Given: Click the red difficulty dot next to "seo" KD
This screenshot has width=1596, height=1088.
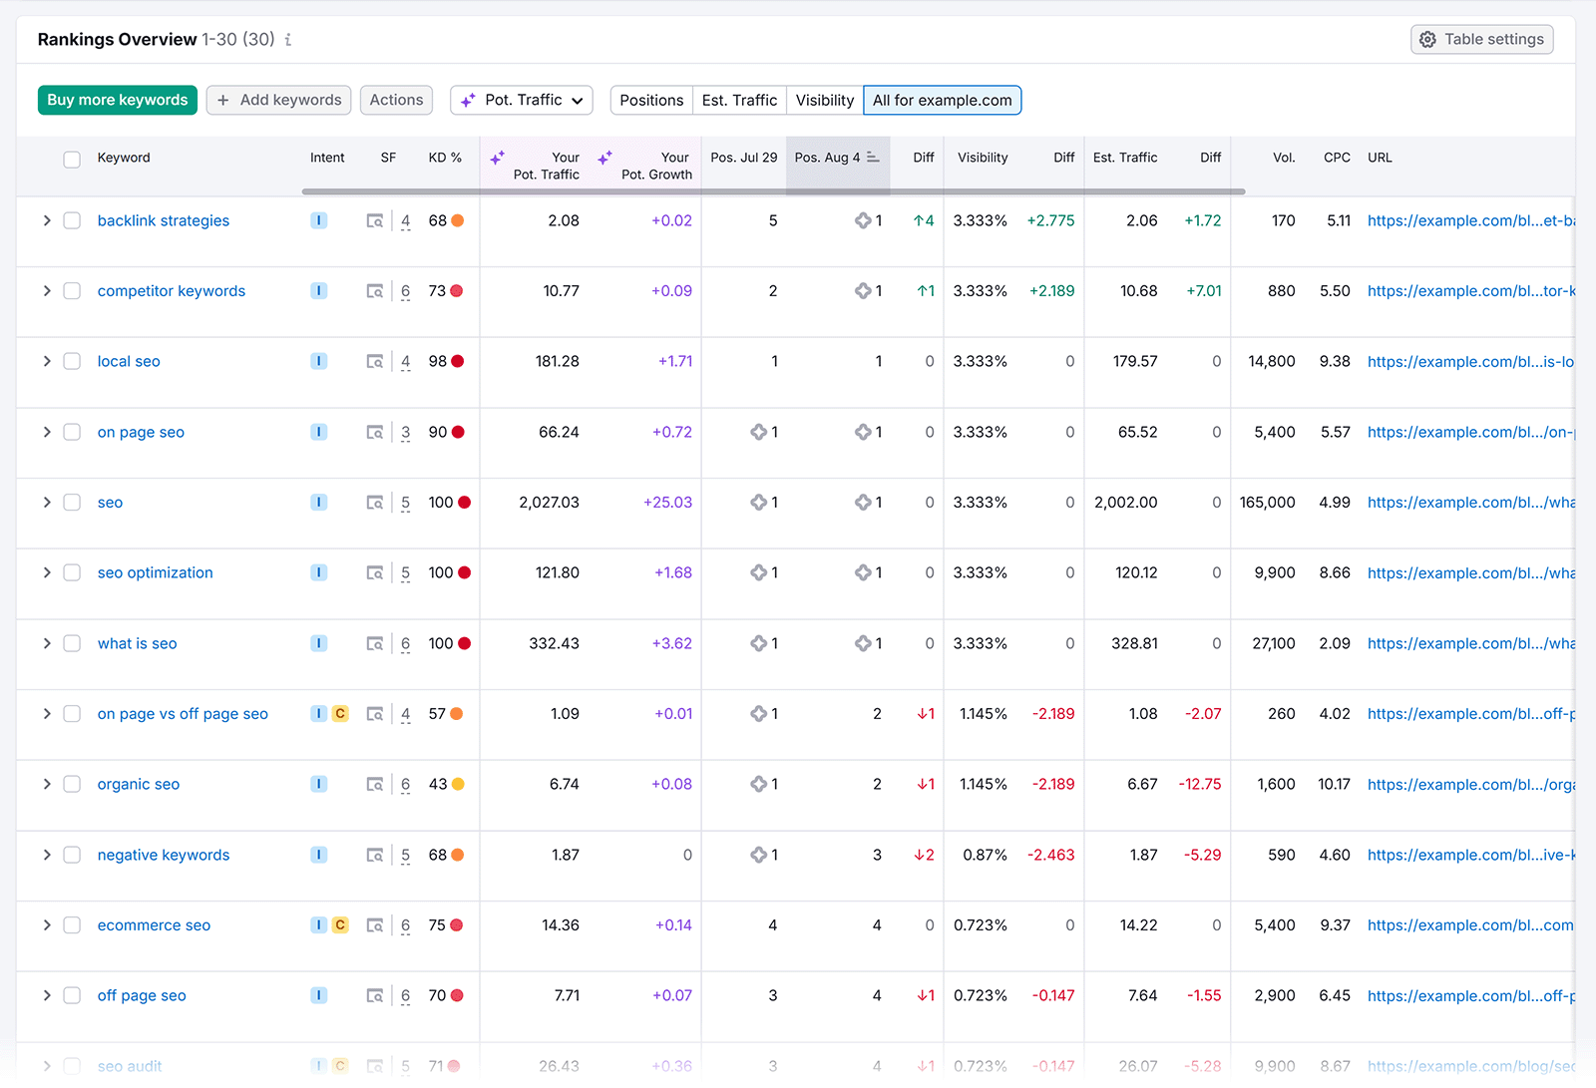Looking at the screenshot, I should click(x=465, y=502).
